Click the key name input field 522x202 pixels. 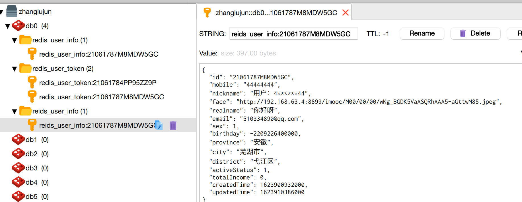(293, 34)
